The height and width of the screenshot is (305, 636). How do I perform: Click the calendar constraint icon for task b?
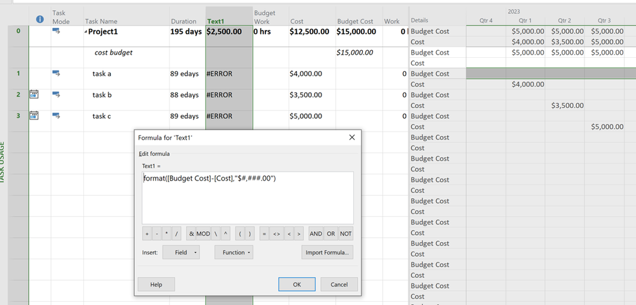coord(34,95)
